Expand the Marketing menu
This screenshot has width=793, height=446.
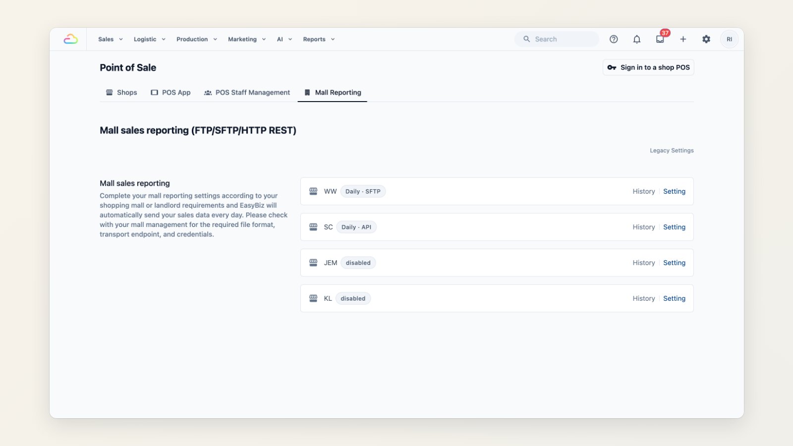pyautogui.click(x=247, y=39)
